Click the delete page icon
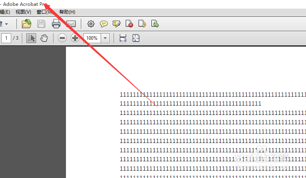This screenshot has width=306, height=178. [129, 24]
